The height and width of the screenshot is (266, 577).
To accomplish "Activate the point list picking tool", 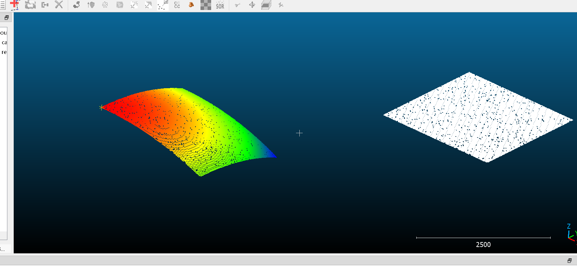I will coord(15,5).
